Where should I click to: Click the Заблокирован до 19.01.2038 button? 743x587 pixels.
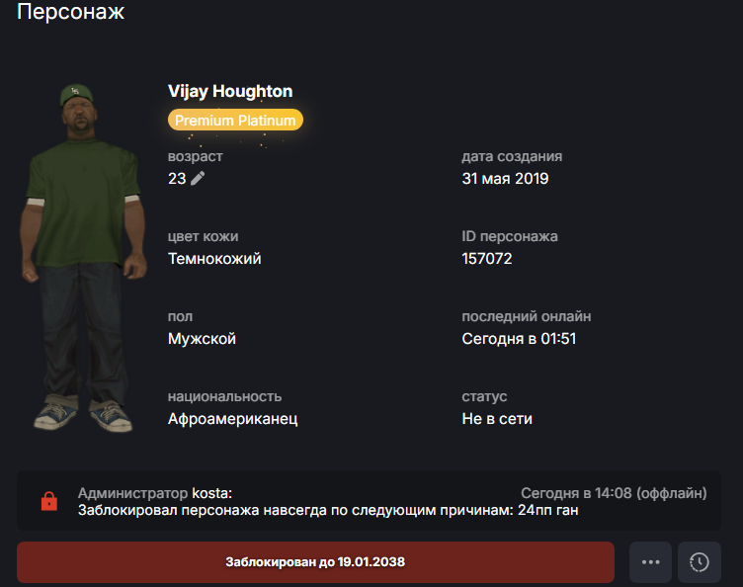coord(315,562)
